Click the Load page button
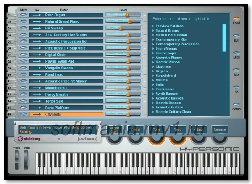Screen dimensions: 252x184 pos(236,19)
